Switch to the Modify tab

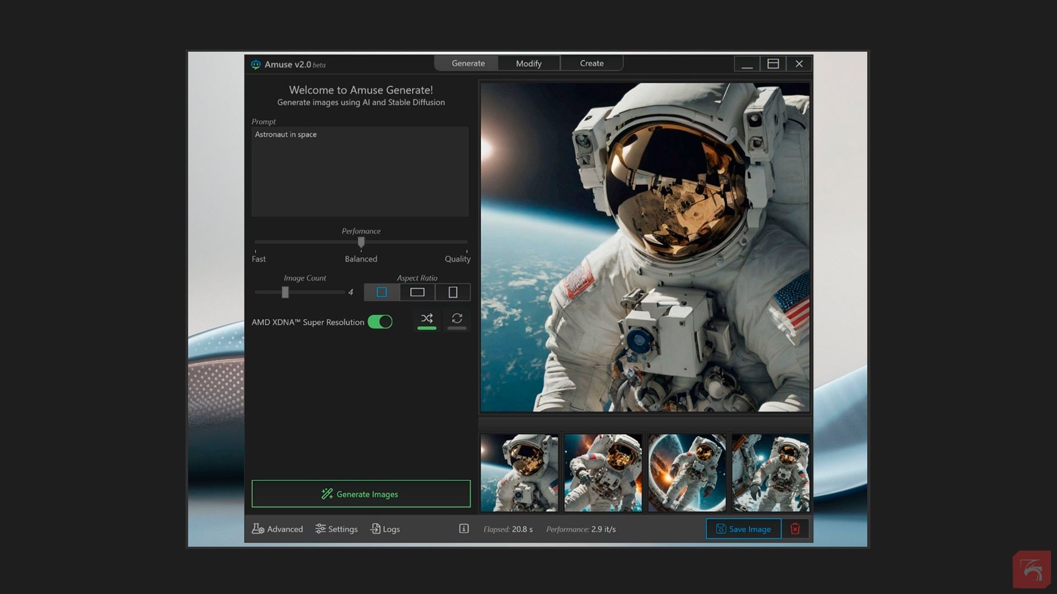tap(528, 63)
